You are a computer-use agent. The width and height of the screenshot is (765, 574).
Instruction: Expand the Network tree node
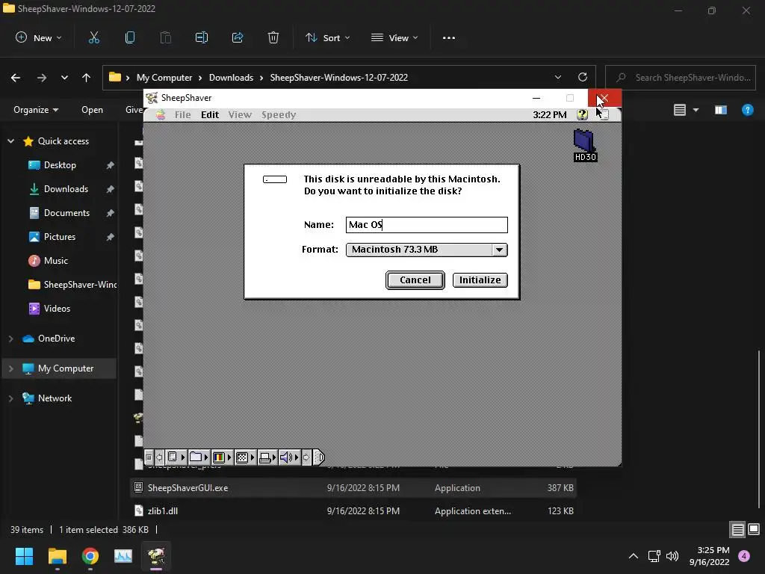coord(10,398)
